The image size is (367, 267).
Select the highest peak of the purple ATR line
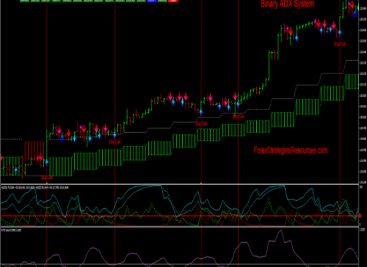click(281, 231)
